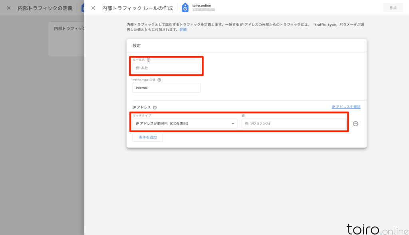
Task: Click the 設定 section header
Action: 137,46
